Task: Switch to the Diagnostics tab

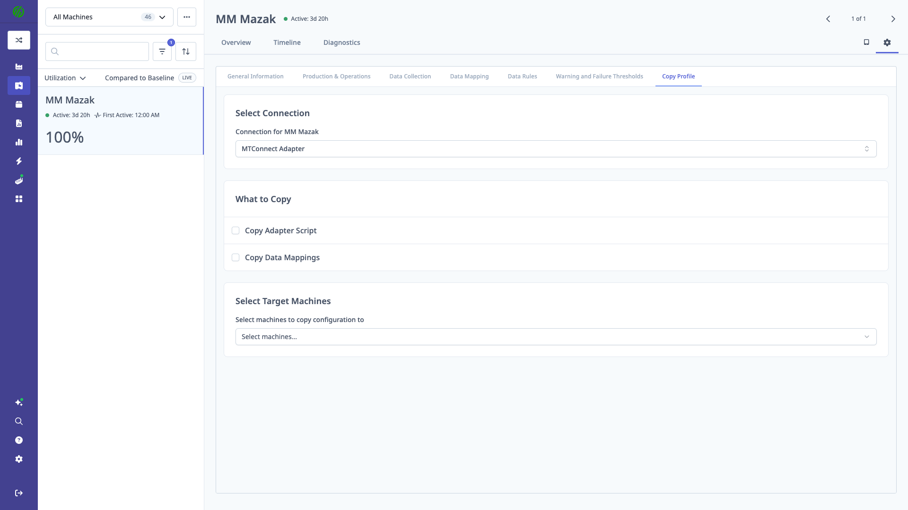Action: 342,42
